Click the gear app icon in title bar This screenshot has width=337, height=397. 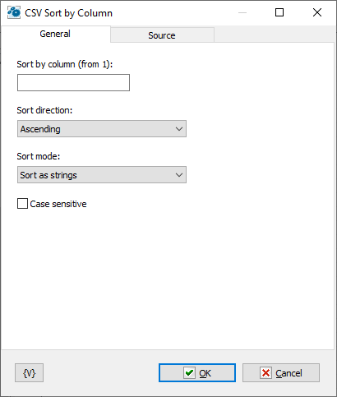(x=14, y=12)
